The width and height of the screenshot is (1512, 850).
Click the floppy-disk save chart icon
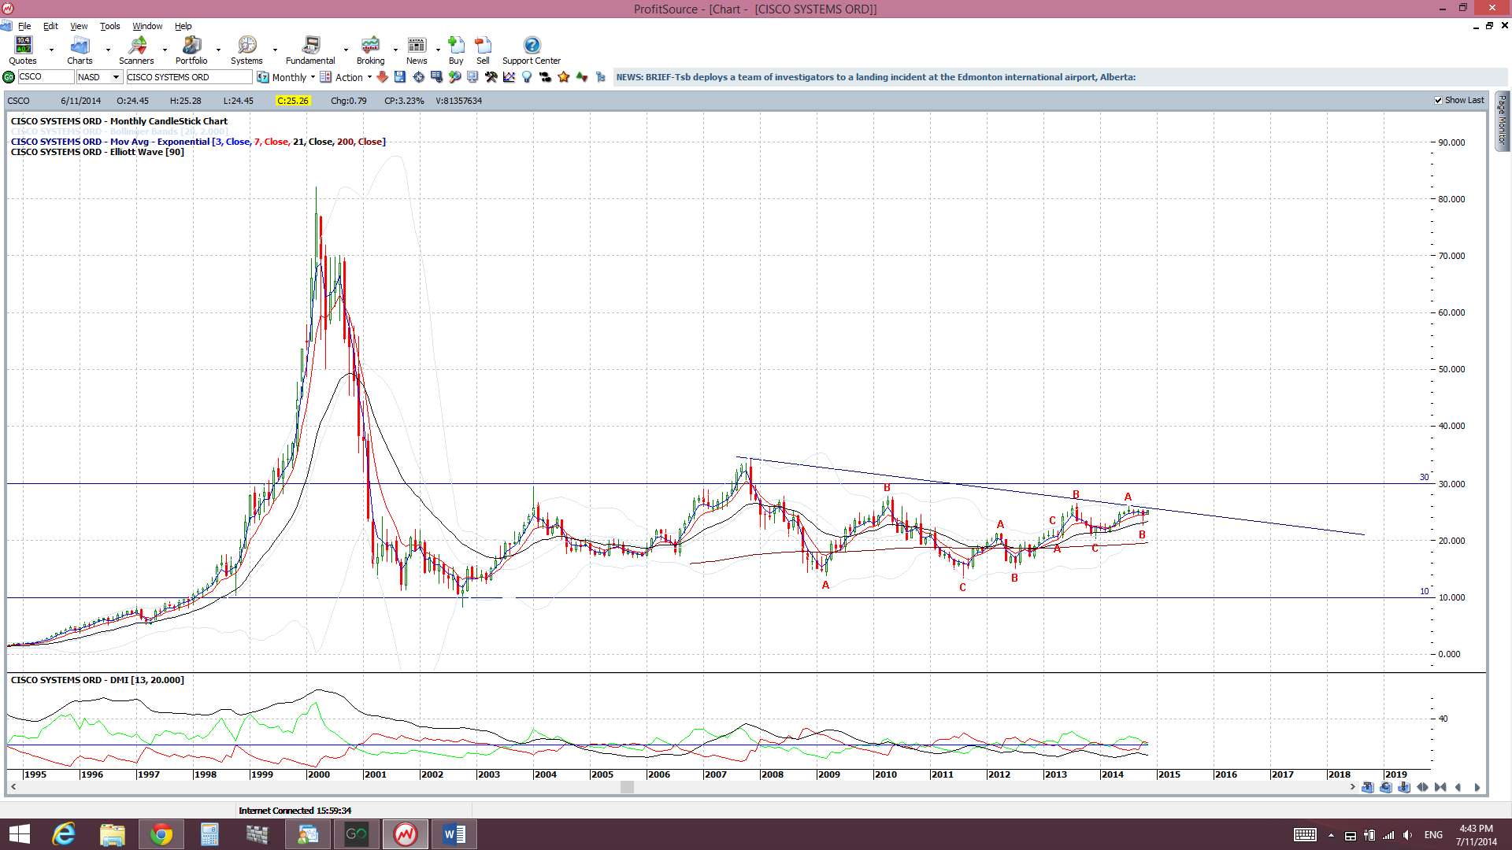(x=400, y=77)
